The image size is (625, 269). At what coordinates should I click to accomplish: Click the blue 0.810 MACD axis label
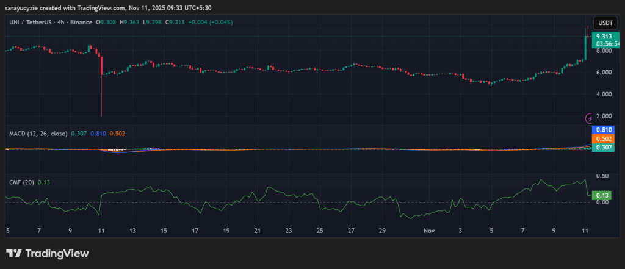tap(605, 130)
